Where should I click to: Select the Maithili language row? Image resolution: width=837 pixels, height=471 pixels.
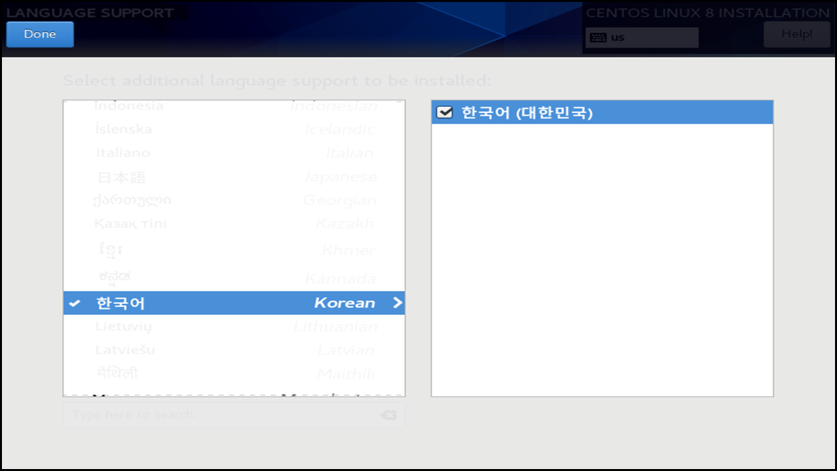pyautogui.click(x=234, y=374)
